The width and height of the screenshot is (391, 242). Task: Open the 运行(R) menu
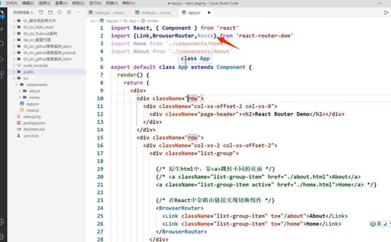(x=95, y=3)
